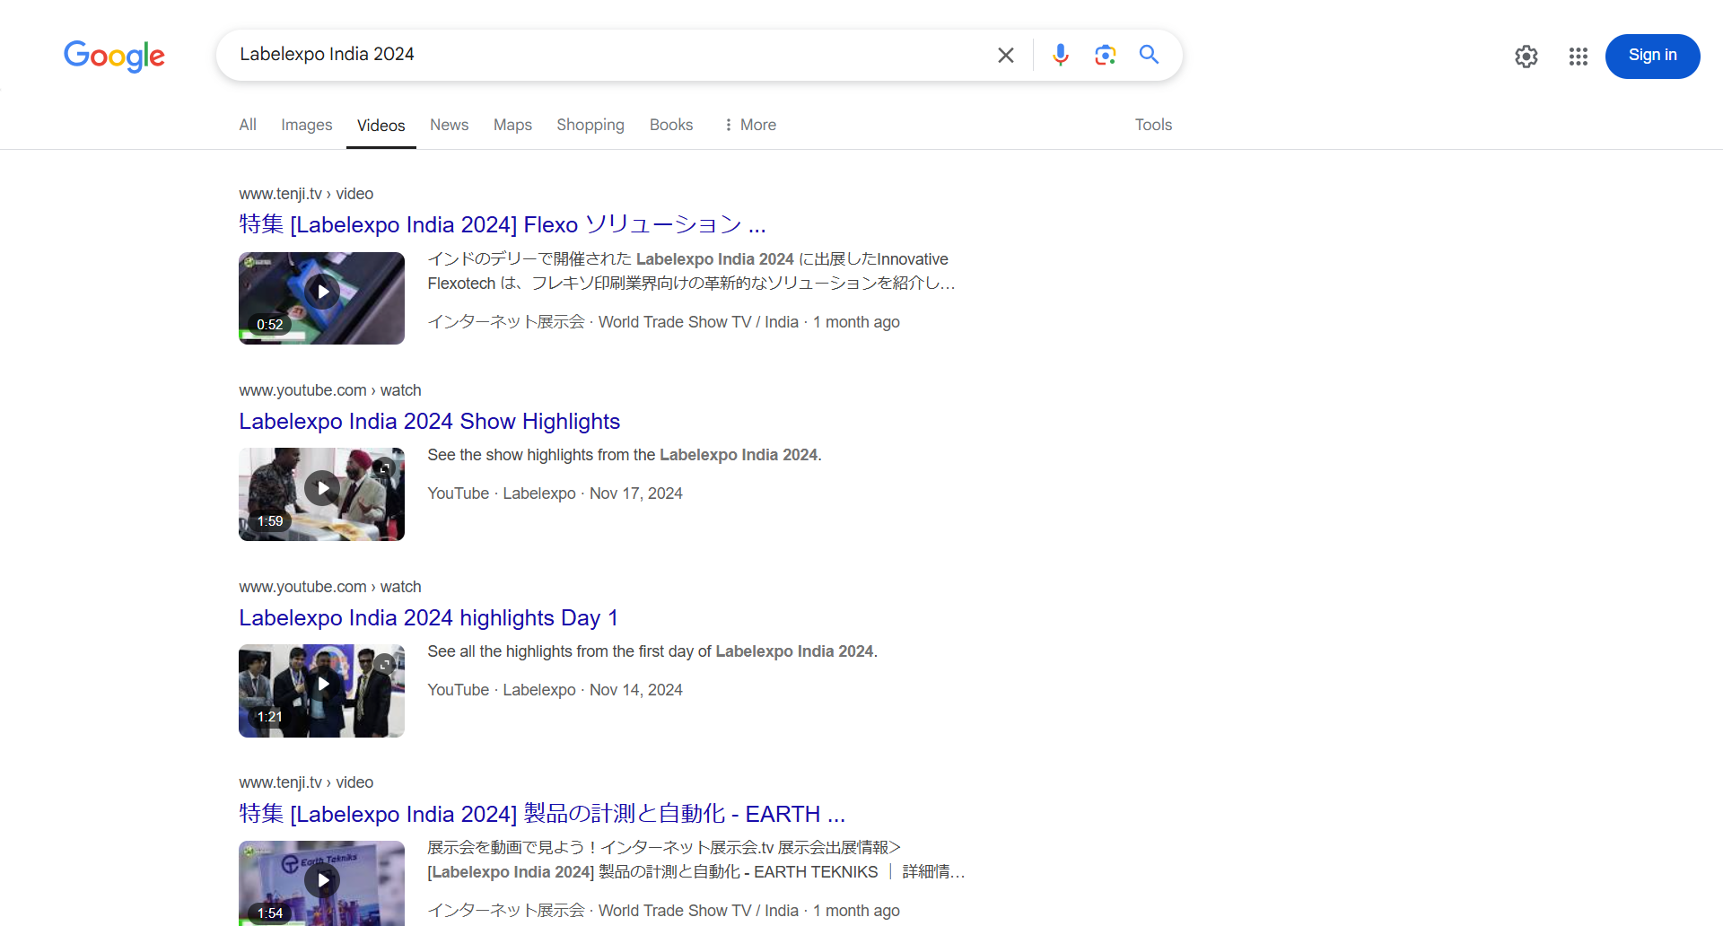Click into the Labelexpo India 2024 search field
Viewport: 1723px width, 926px height.
click(610, 55)
